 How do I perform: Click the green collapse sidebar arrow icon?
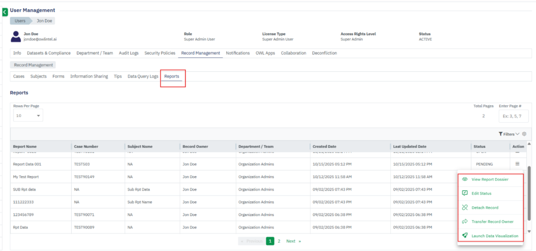coord(5,11)
